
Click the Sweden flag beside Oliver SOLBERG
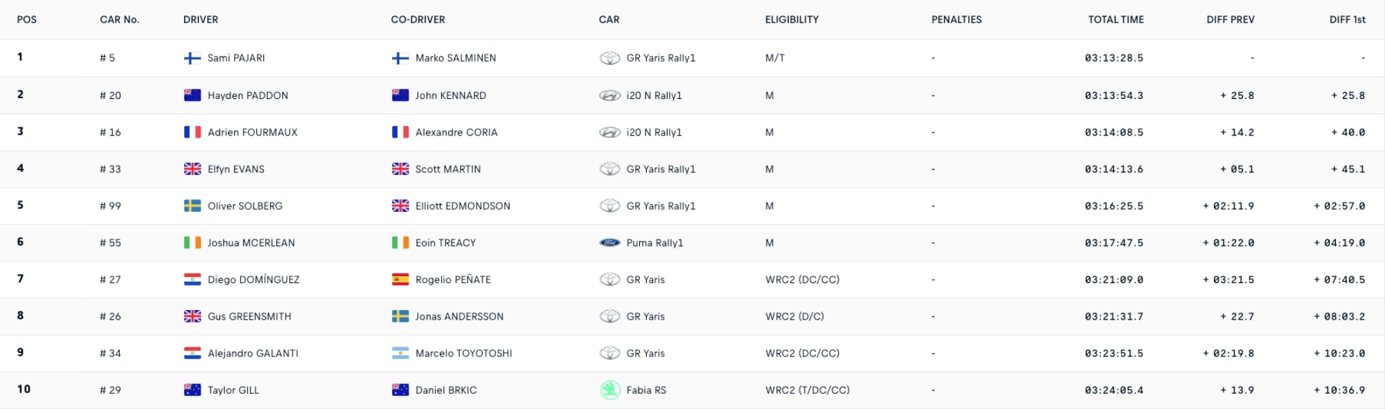click(x=192, y=206)
